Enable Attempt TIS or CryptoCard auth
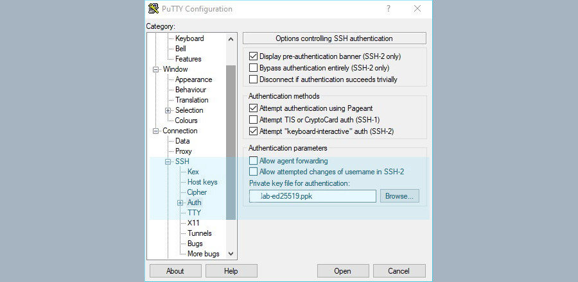This screenshot has height=282, width=578. (253, 119)
